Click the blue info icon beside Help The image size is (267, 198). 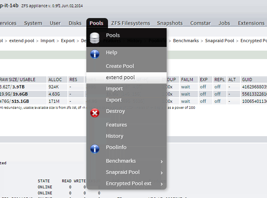[95, 54]
